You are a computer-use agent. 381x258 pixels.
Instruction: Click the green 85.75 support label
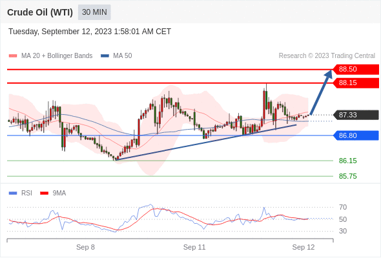coord(347,176)
